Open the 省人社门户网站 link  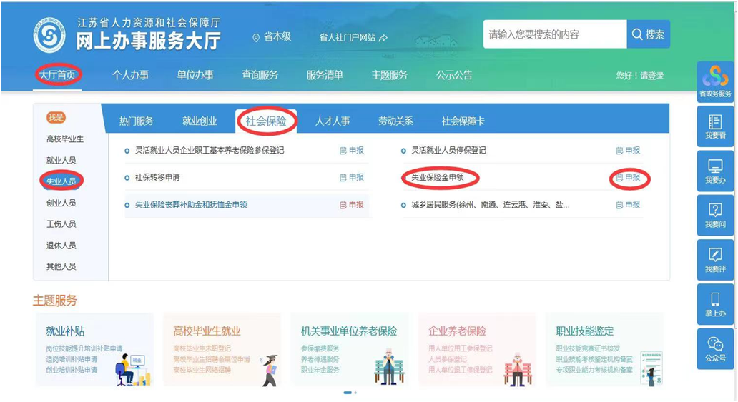[x=353, y=37]
